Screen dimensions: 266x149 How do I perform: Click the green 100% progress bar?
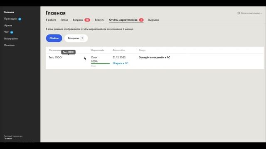100,63
